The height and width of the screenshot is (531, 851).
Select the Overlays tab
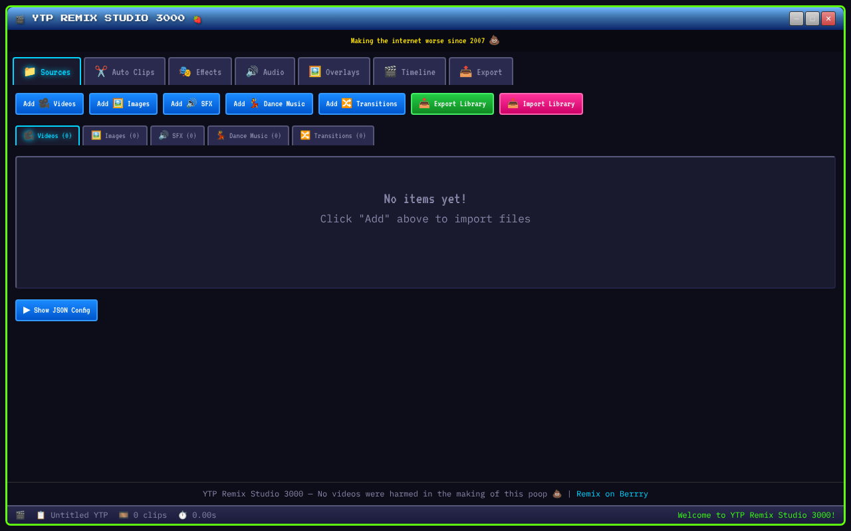point(334,72)
